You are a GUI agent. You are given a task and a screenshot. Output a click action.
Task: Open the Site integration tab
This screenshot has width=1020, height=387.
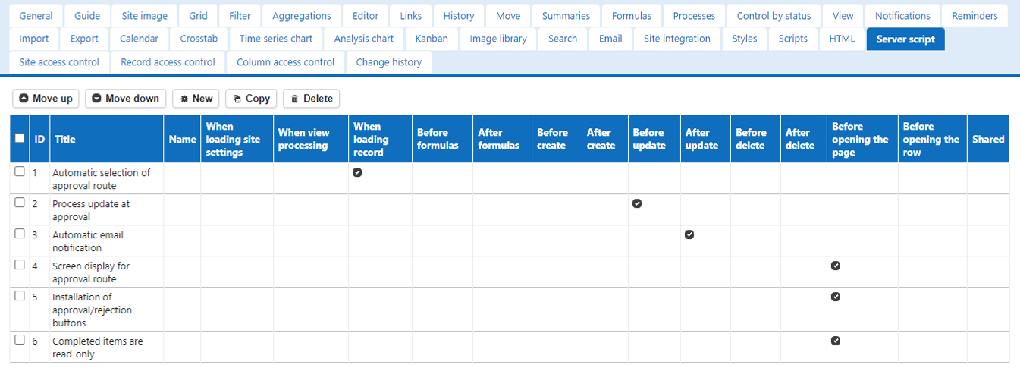click(677, 39)
